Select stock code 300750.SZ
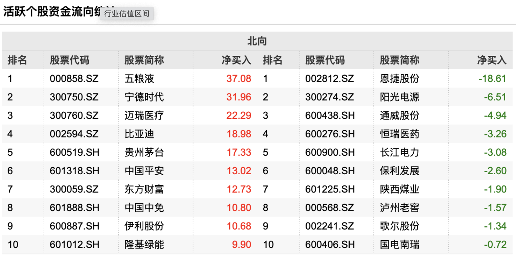 [x=74, y=97]
